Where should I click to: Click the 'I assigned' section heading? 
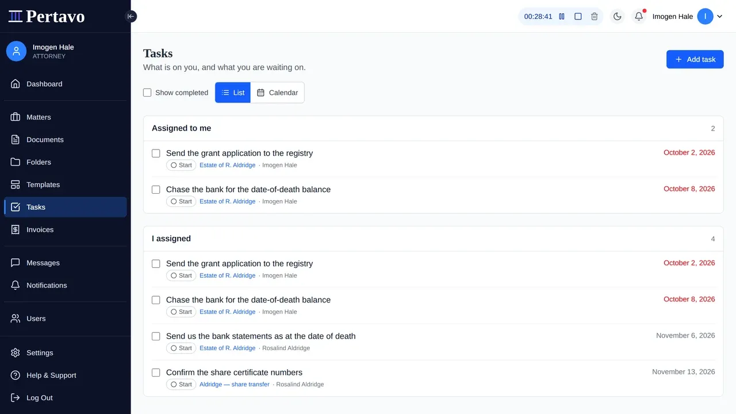coord(171,239)
